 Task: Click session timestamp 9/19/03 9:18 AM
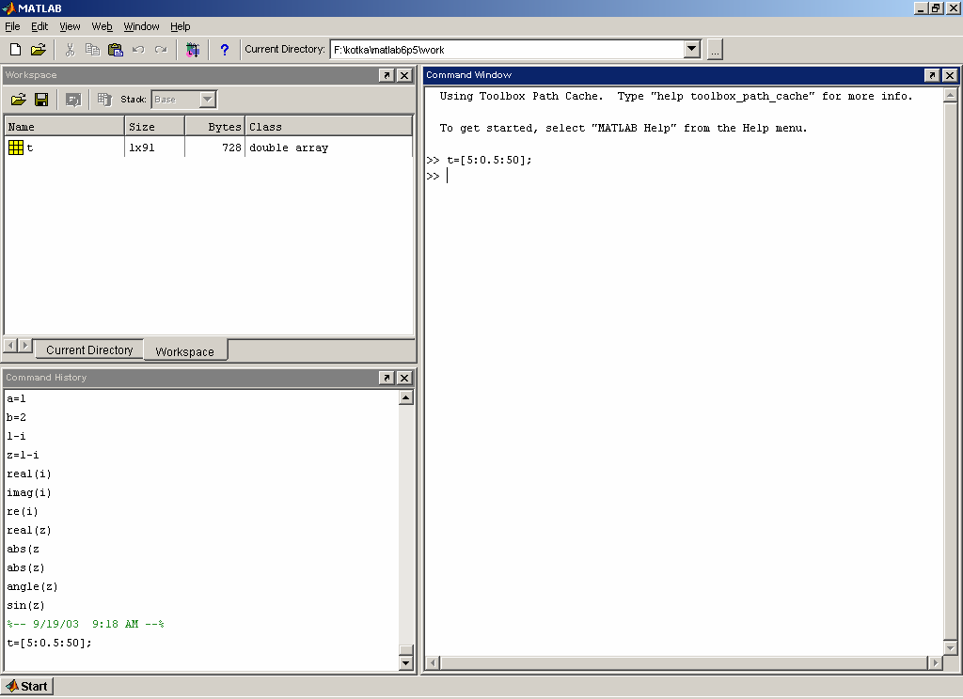[86, 624]
